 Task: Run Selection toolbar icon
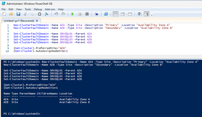80,14
